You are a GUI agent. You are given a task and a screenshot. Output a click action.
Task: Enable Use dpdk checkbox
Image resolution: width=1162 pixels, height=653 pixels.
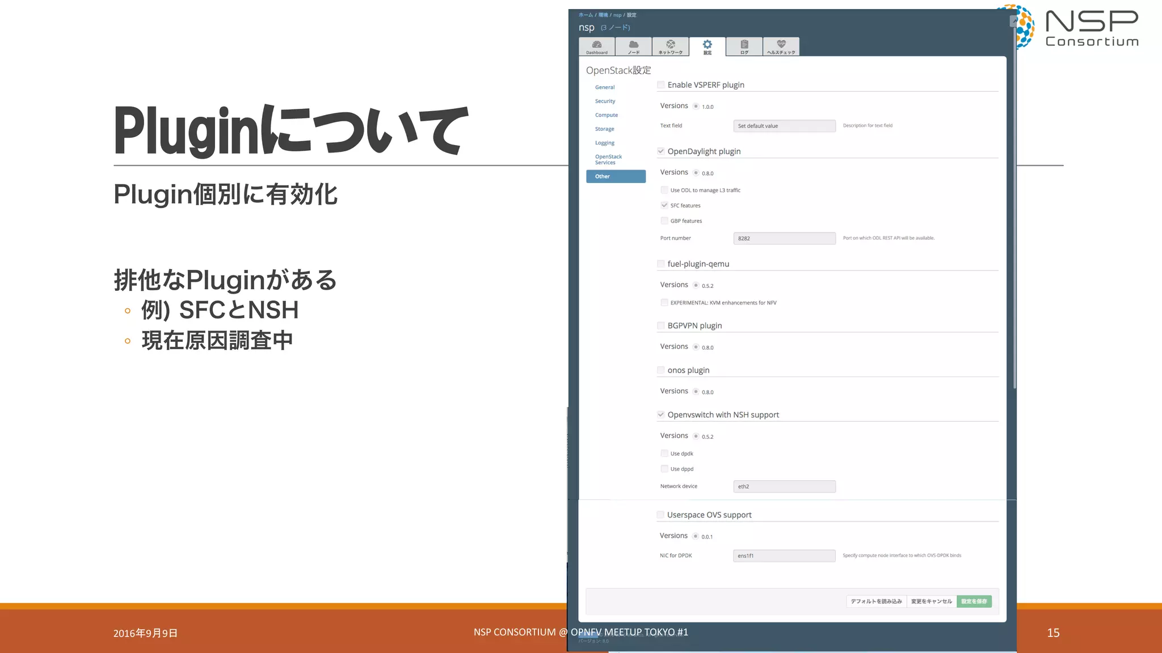click(x=664, y=453)
